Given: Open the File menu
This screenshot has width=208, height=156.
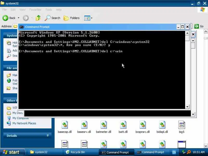Looking at the screenshot, I should tap(4, 10).
